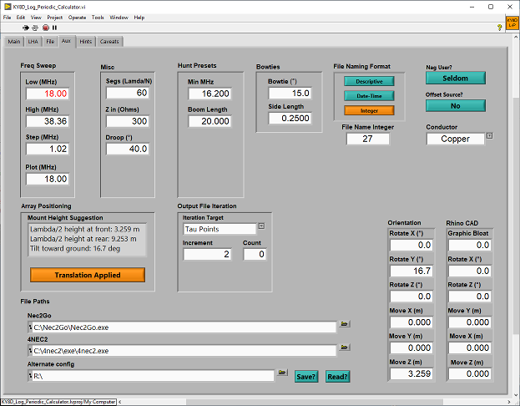
Task: Click the Save? button
Action: click(306, 377)
